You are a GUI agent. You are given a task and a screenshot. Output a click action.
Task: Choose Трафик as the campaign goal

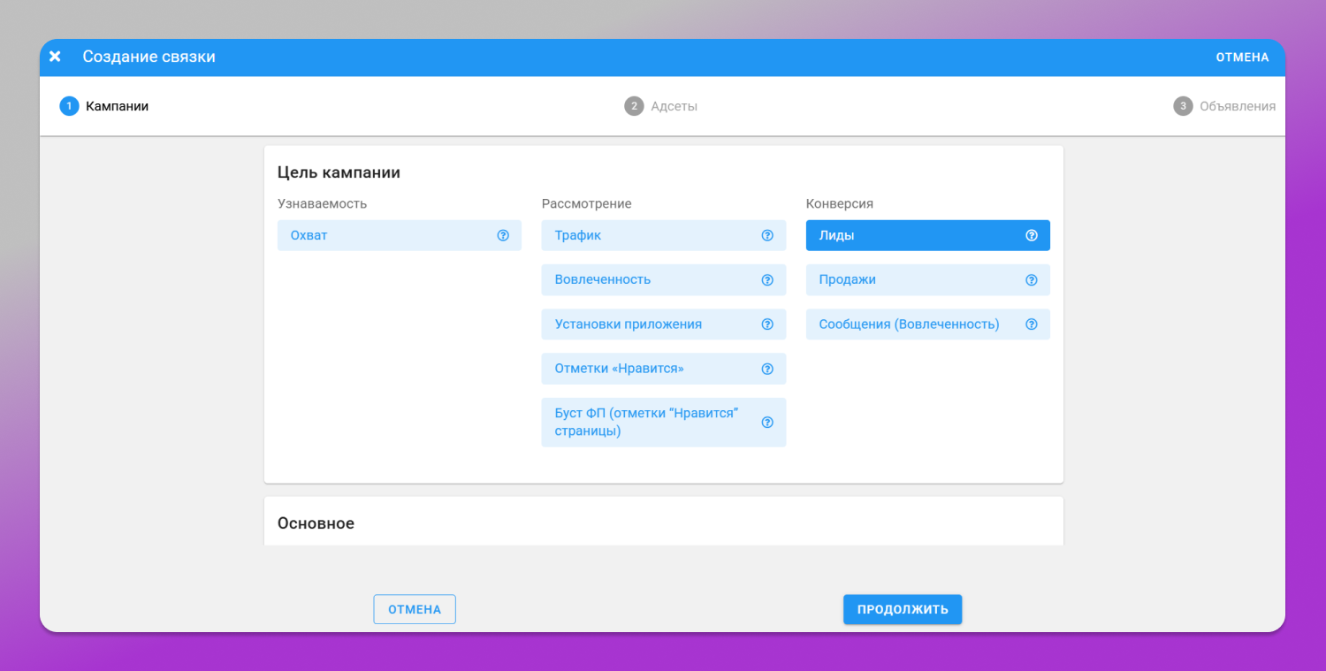tap(664, 236)
